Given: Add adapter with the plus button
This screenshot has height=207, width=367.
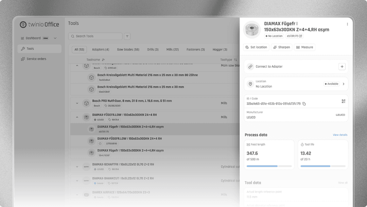Looking at the screenshot, I should [x=342, y=67].
